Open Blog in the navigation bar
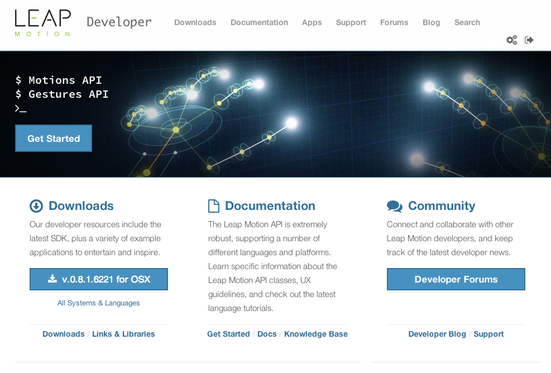Image resolution: width=551 pixels, height=373 pixels. click(431, 22)
